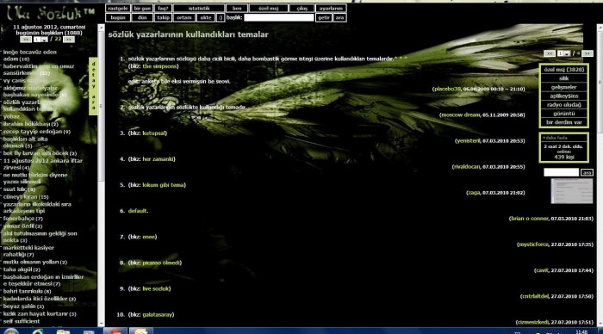The height and width of the screenshot is (334, 603).
Task: Select the 'bugün' menu button
Action: [x=118, y=18]
